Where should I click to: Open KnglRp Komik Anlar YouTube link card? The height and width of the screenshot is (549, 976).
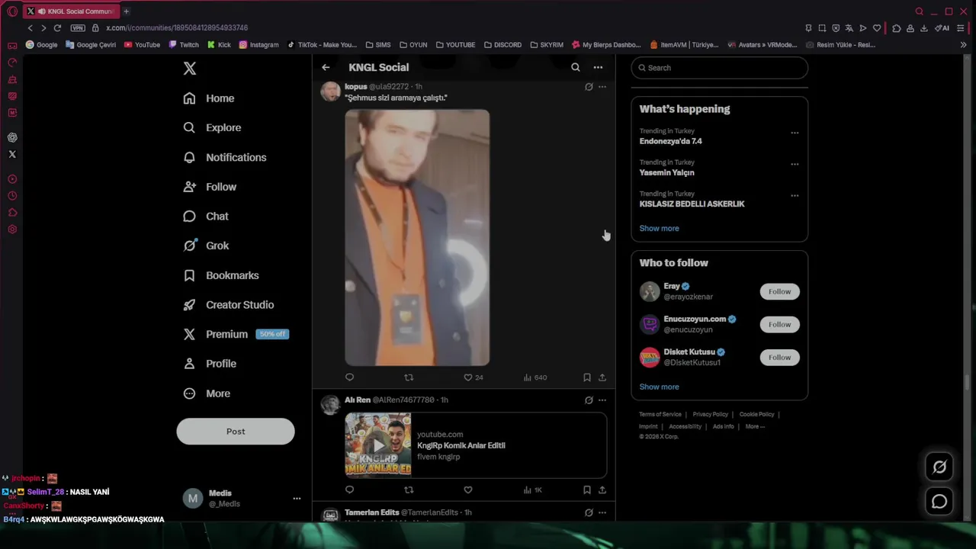(x=476, y=445)
